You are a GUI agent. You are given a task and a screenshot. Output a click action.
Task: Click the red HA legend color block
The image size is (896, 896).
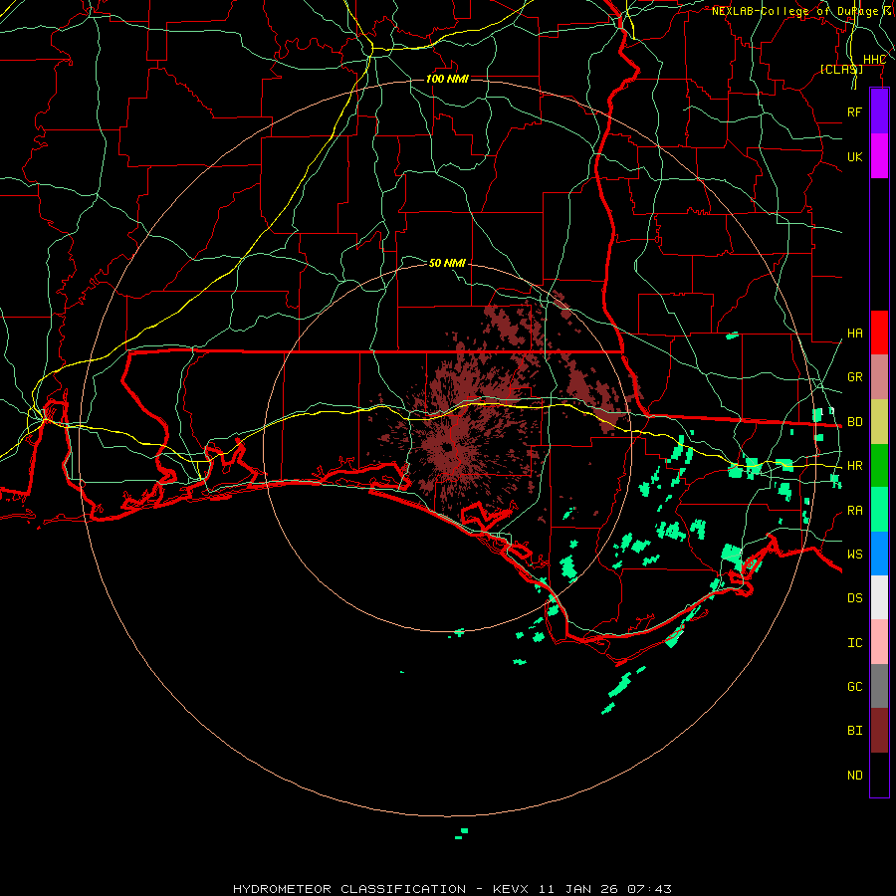pyautogui.click(x=879, y=333)
